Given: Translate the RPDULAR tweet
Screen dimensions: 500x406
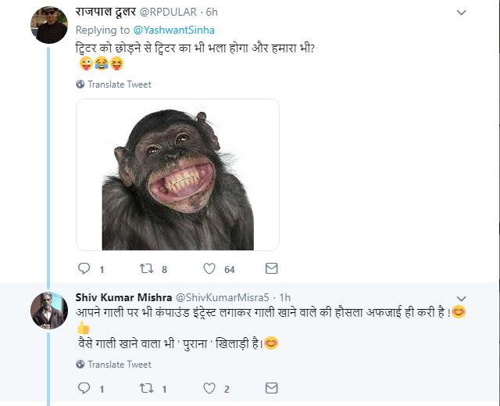Looking at the screenshot, I should pyautogui.click(x=119, y=84).
